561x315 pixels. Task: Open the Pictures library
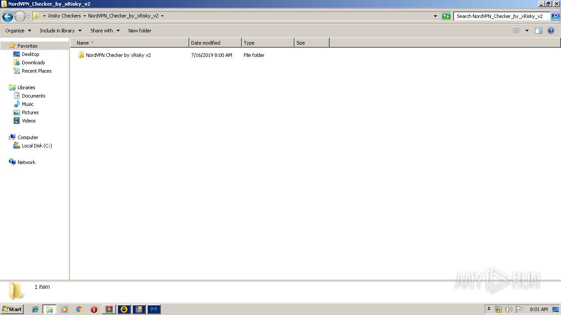point(30,112)
